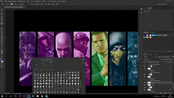The image size is (174, 98).
Task: Filter layers by type layers icon
Action: (164, 57)
